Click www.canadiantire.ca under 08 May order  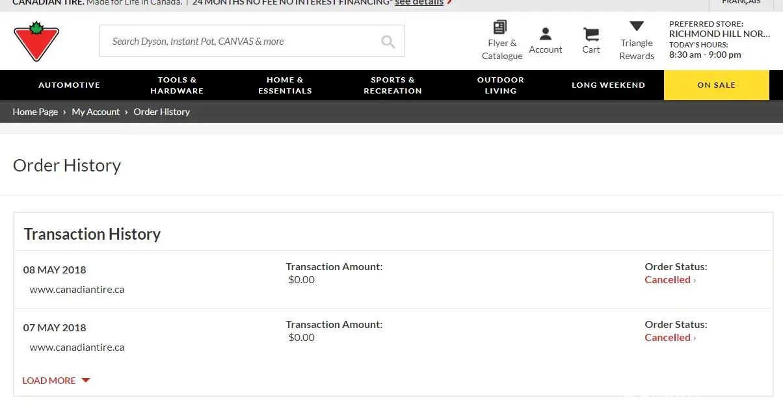[x=77, y=290]
